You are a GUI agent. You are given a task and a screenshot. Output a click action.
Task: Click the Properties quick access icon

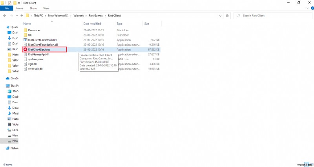[10, 3]
